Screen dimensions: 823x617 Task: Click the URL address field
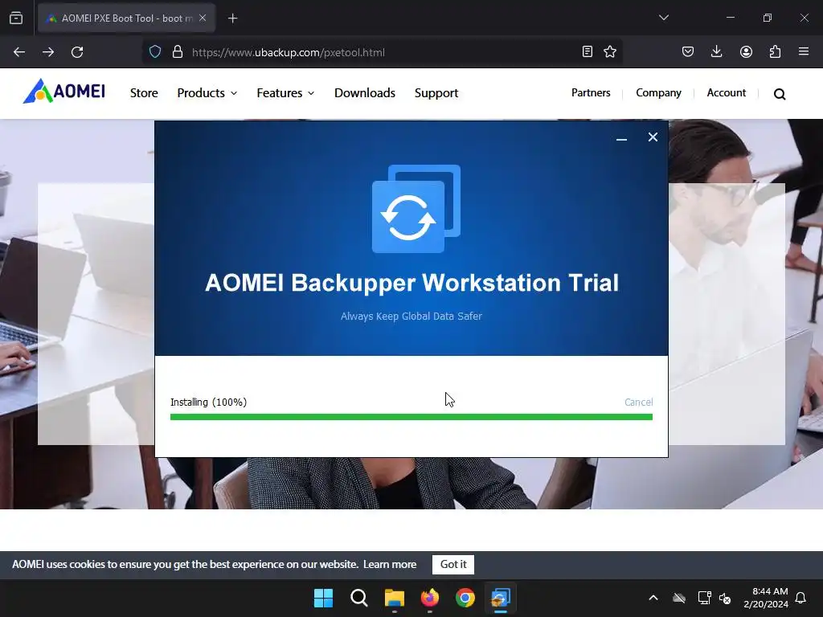tap(382, 52)
